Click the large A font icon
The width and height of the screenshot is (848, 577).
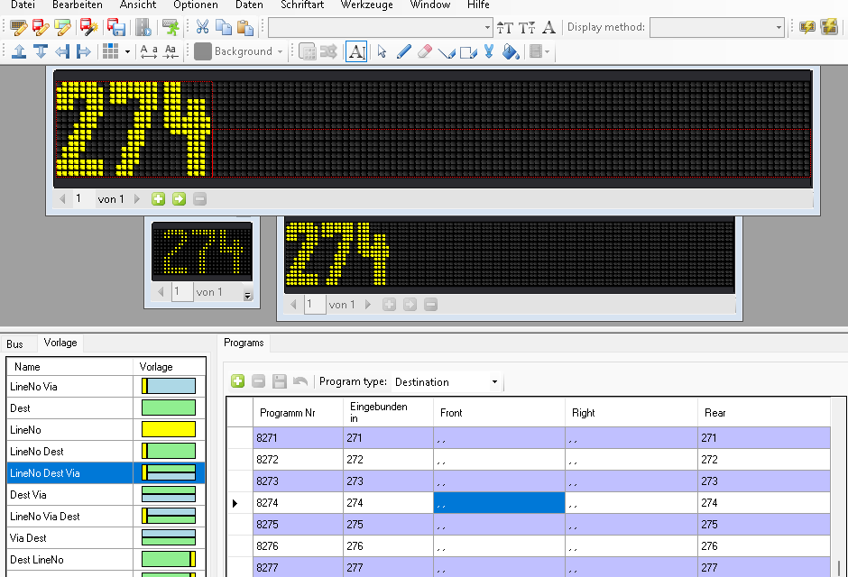point(548,27)
